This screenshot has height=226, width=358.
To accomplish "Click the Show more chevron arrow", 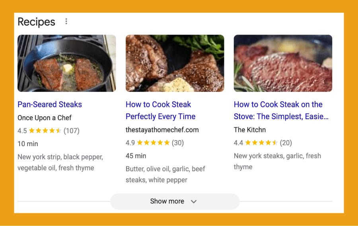I will point(194,201).
